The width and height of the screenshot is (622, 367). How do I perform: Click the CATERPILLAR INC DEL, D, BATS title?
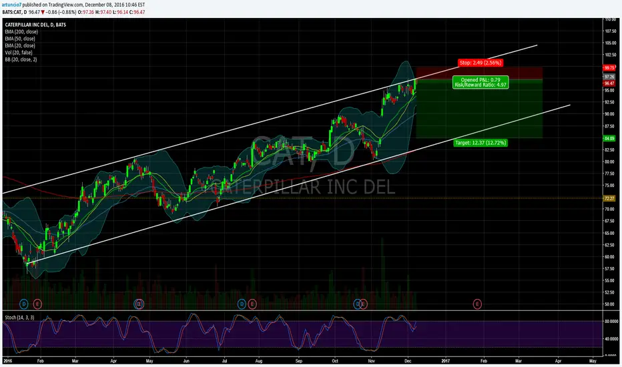[35, 25]
